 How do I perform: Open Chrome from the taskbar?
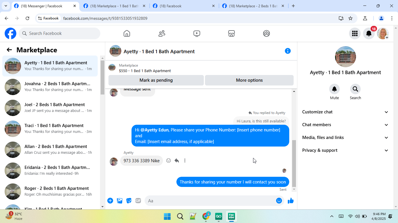[206, 216]
